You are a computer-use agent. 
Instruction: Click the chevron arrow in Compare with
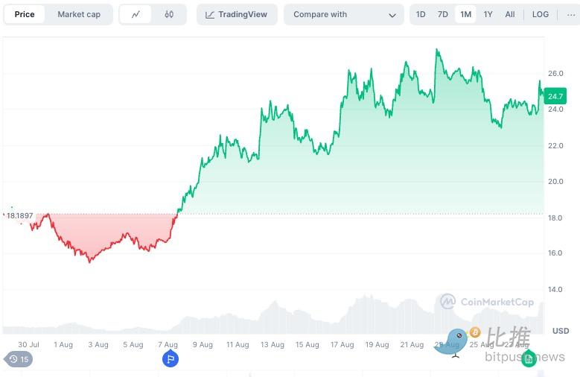click(392, 15)
